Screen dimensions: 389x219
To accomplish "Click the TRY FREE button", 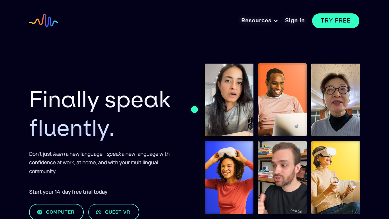I will coord(336,21).
